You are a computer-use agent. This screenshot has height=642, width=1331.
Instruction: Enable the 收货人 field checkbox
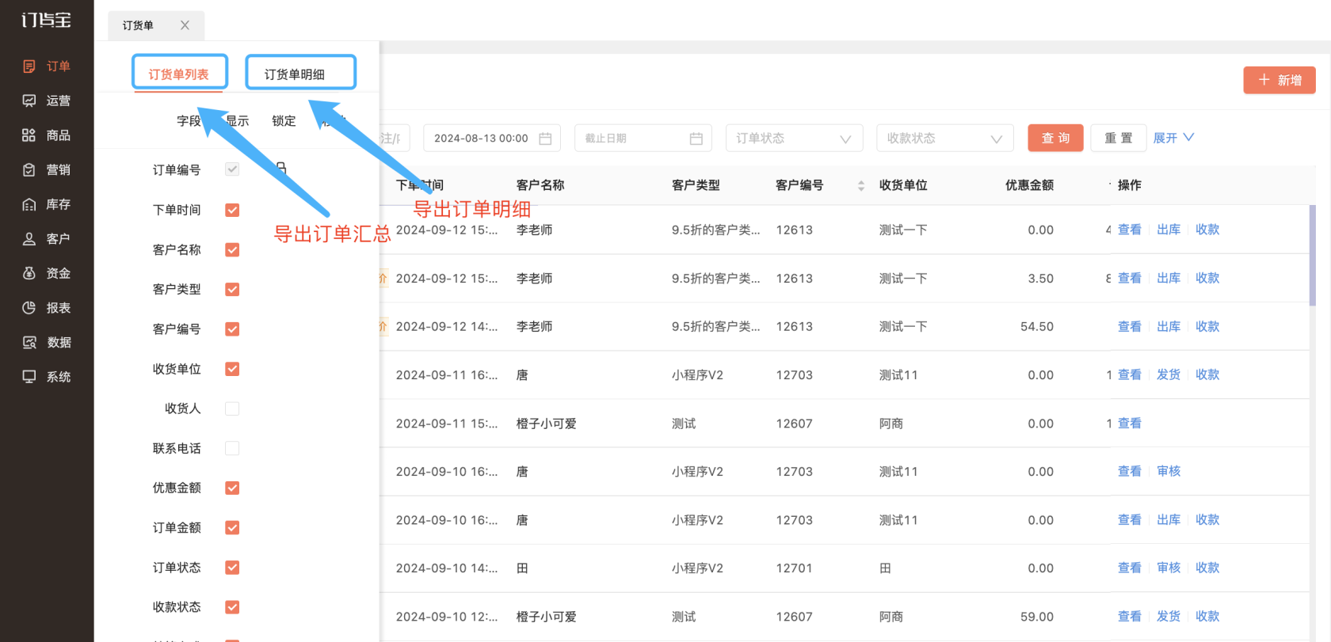[x=232, y=408]
